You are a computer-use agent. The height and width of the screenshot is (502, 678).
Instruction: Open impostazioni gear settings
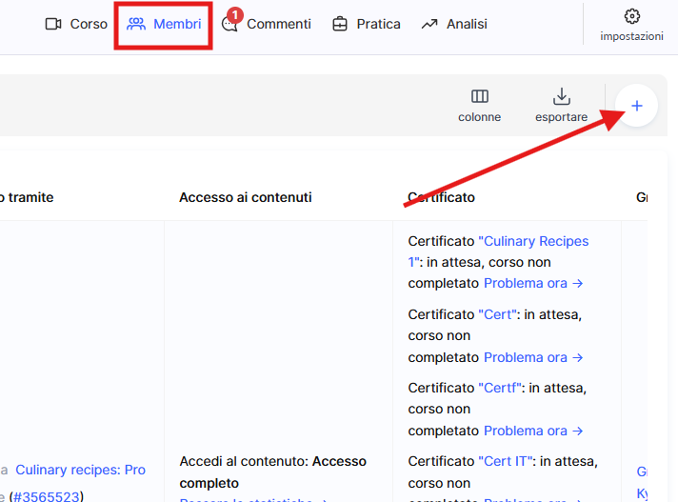click(x=631, y=24)
